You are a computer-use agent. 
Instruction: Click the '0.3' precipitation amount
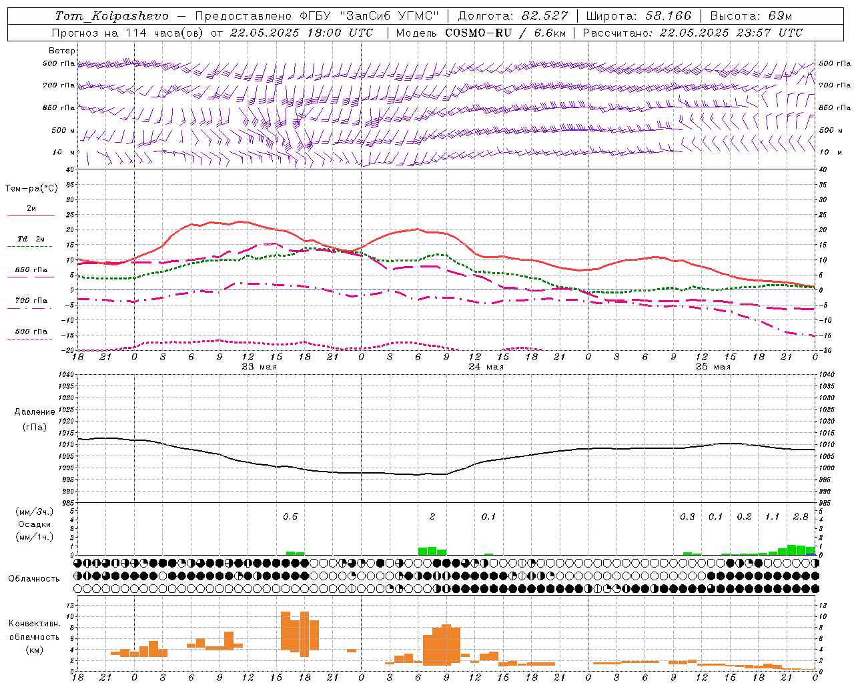tap(687, 516)
